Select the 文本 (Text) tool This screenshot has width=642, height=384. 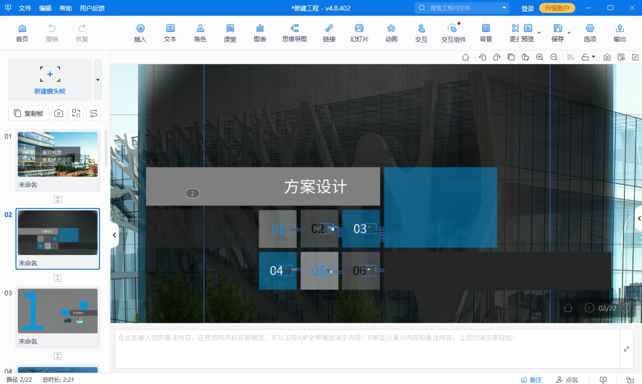(x=170, y=33)
